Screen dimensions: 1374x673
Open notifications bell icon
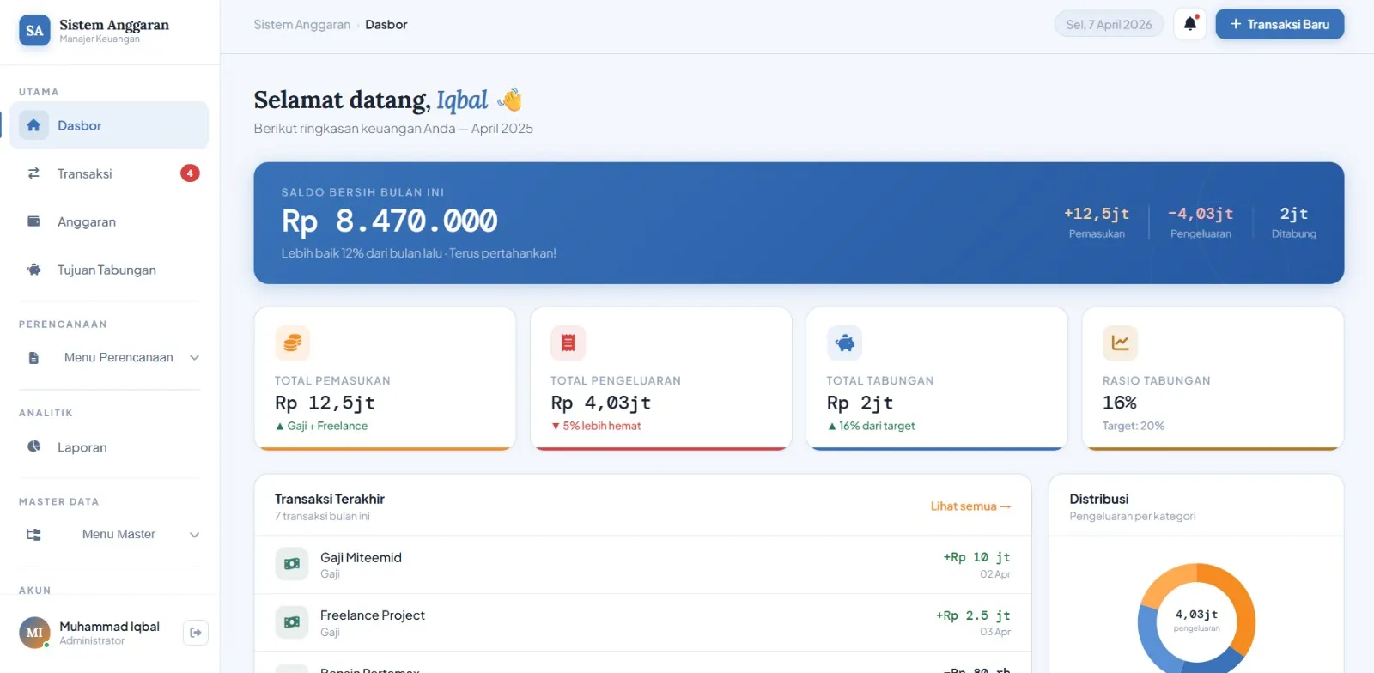coord(1190,24)
